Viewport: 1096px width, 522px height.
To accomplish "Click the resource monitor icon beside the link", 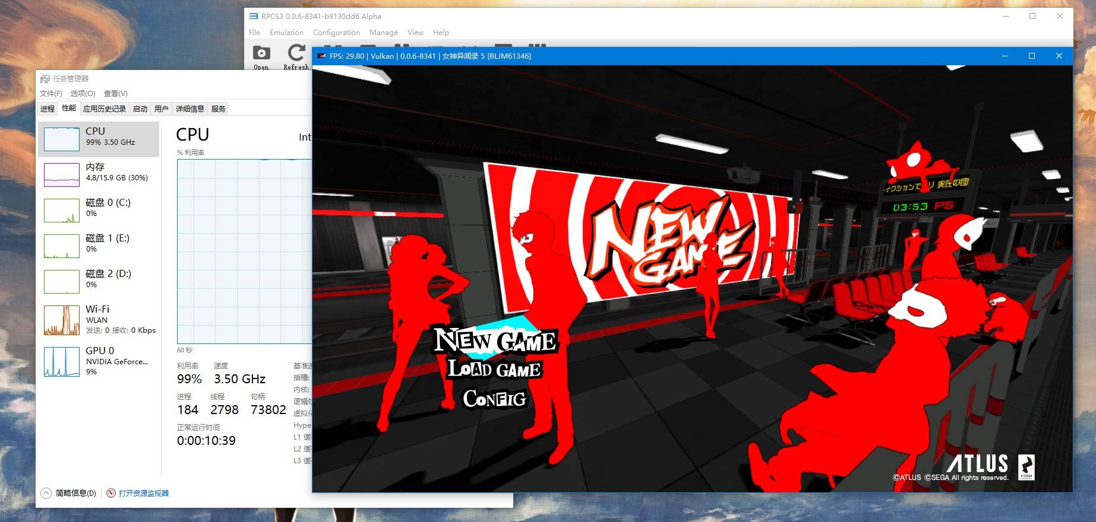I will 111,493.
